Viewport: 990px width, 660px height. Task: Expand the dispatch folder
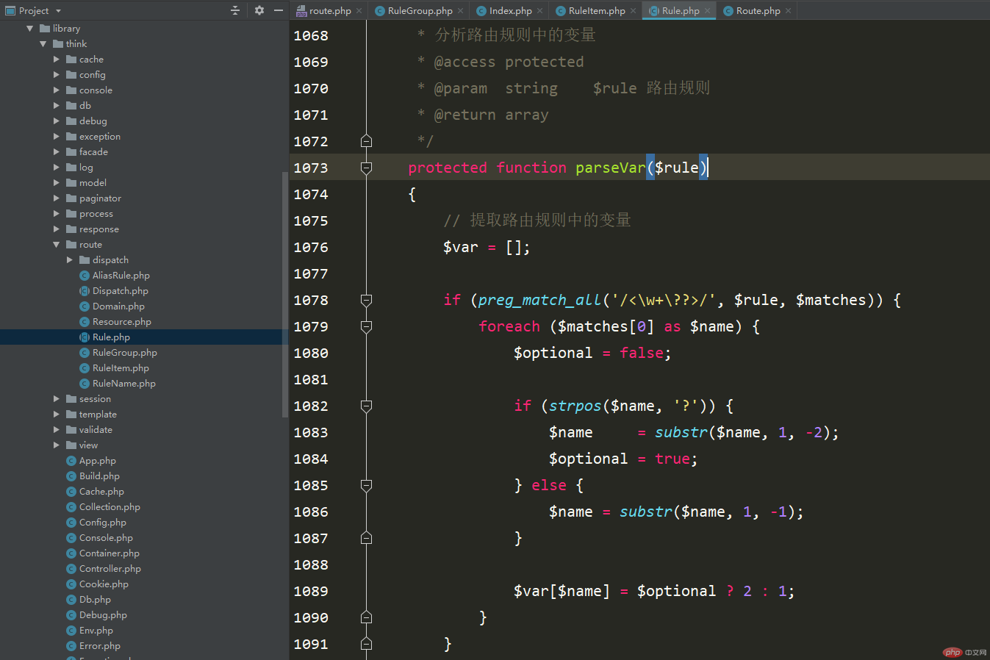tap(70, 260)
